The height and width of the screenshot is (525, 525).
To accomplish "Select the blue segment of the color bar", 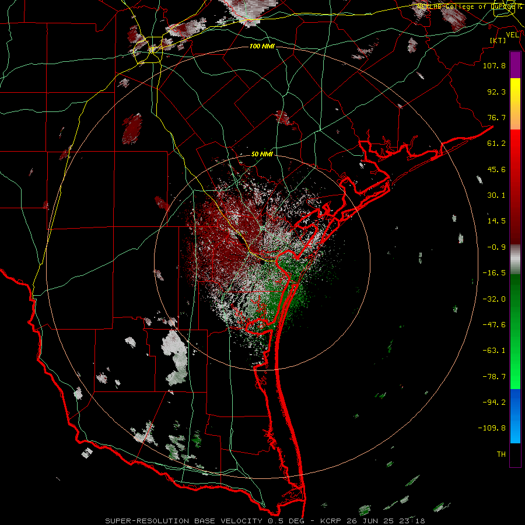I will [515, 416].
